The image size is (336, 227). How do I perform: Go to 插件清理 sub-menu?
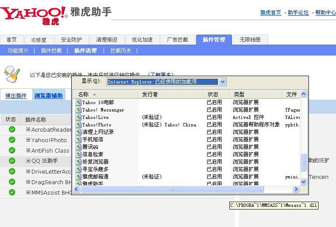tap(85, 51)
